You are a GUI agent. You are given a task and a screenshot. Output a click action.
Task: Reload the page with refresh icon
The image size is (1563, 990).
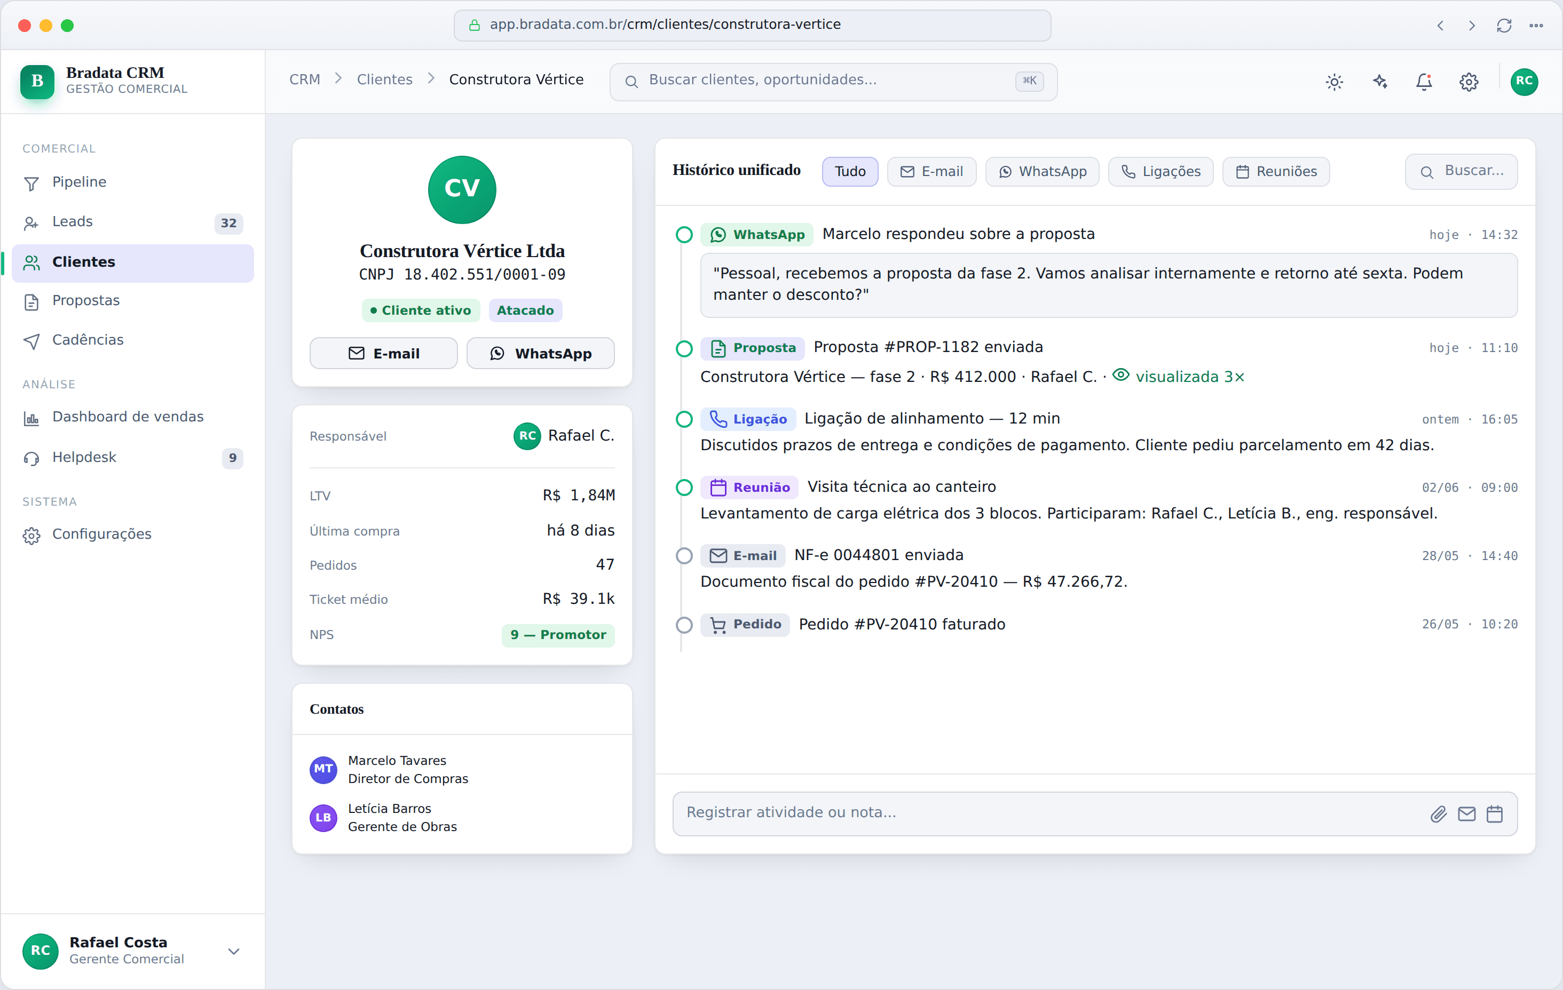1504,25
